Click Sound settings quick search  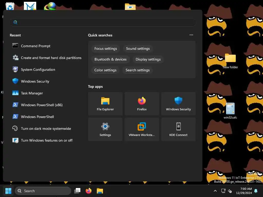click(x=138, y=48)
